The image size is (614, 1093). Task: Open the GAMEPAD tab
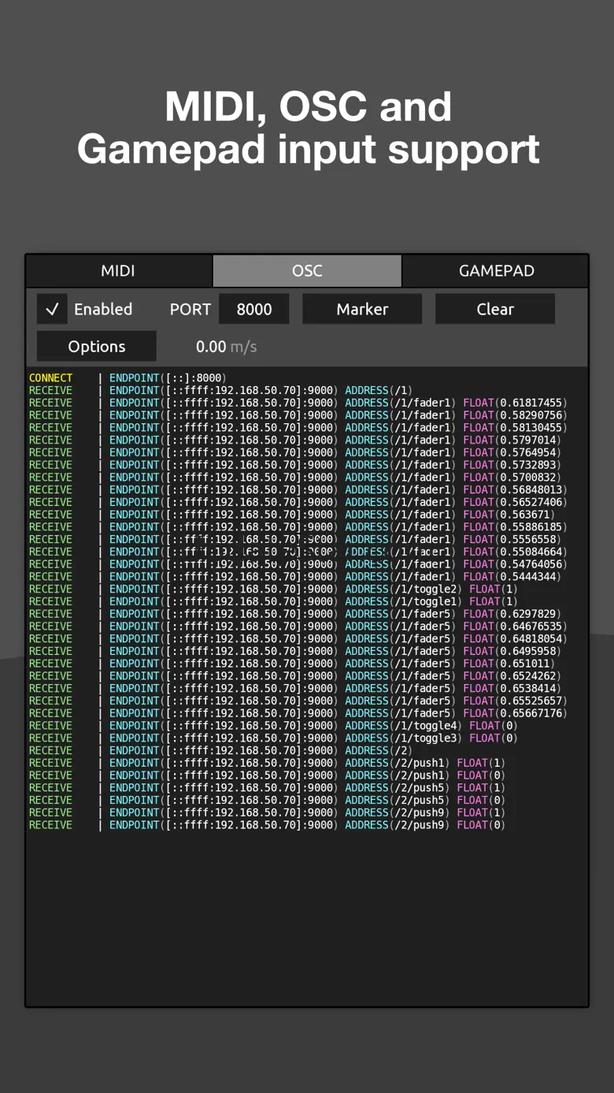(x=496, y=271)
